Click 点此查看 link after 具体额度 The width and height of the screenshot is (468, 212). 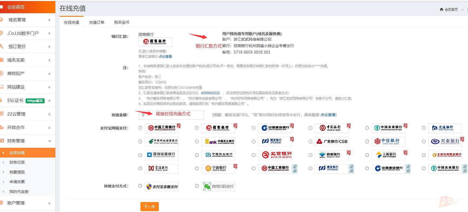tap(328, 115)
